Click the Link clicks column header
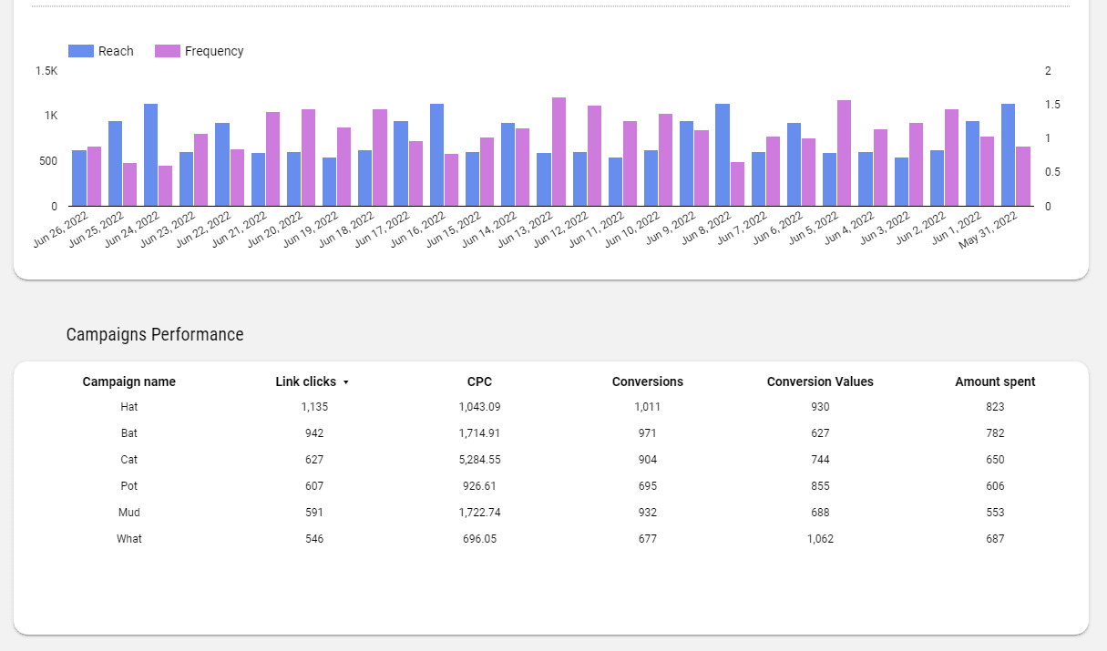1107x651 pixels. pyautogui.click(x=306, y=381)
